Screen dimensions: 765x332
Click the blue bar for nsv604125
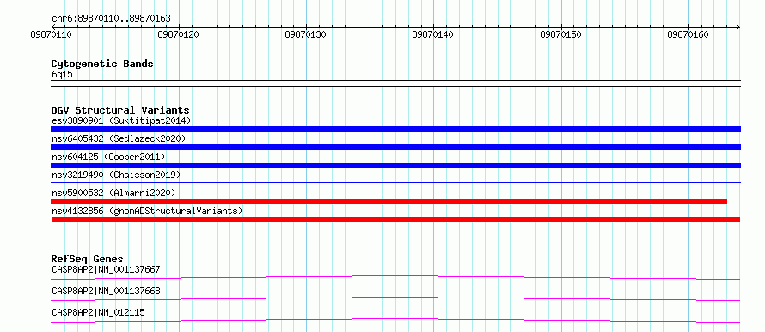pos(395,165)
